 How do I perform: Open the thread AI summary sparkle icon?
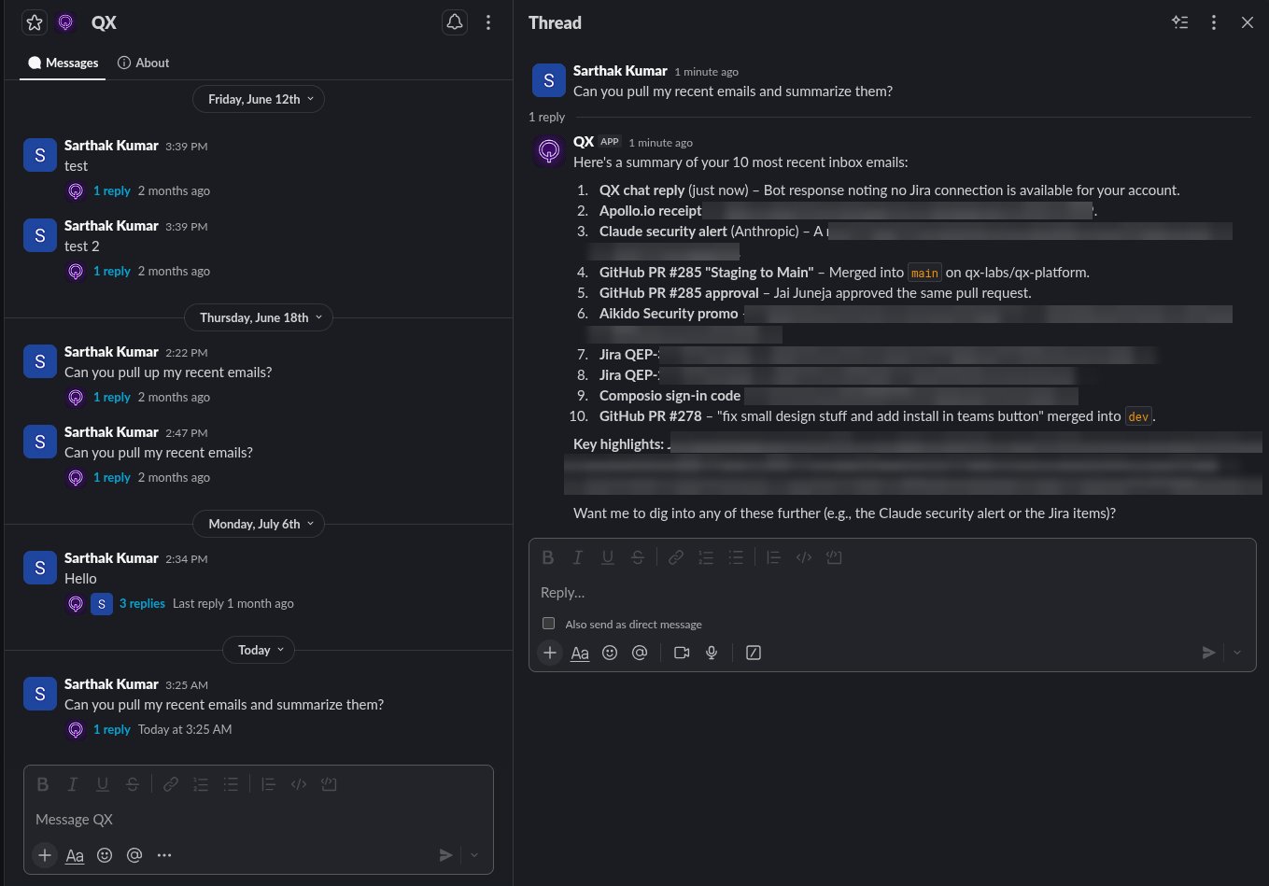click(x=1180, y=22)
